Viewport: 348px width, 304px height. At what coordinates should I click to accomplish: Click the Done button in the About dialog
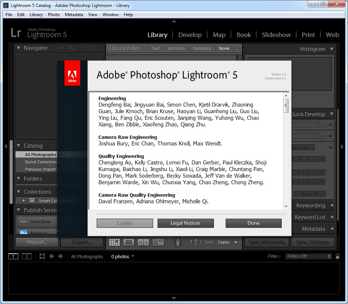(x=253, y=223)
